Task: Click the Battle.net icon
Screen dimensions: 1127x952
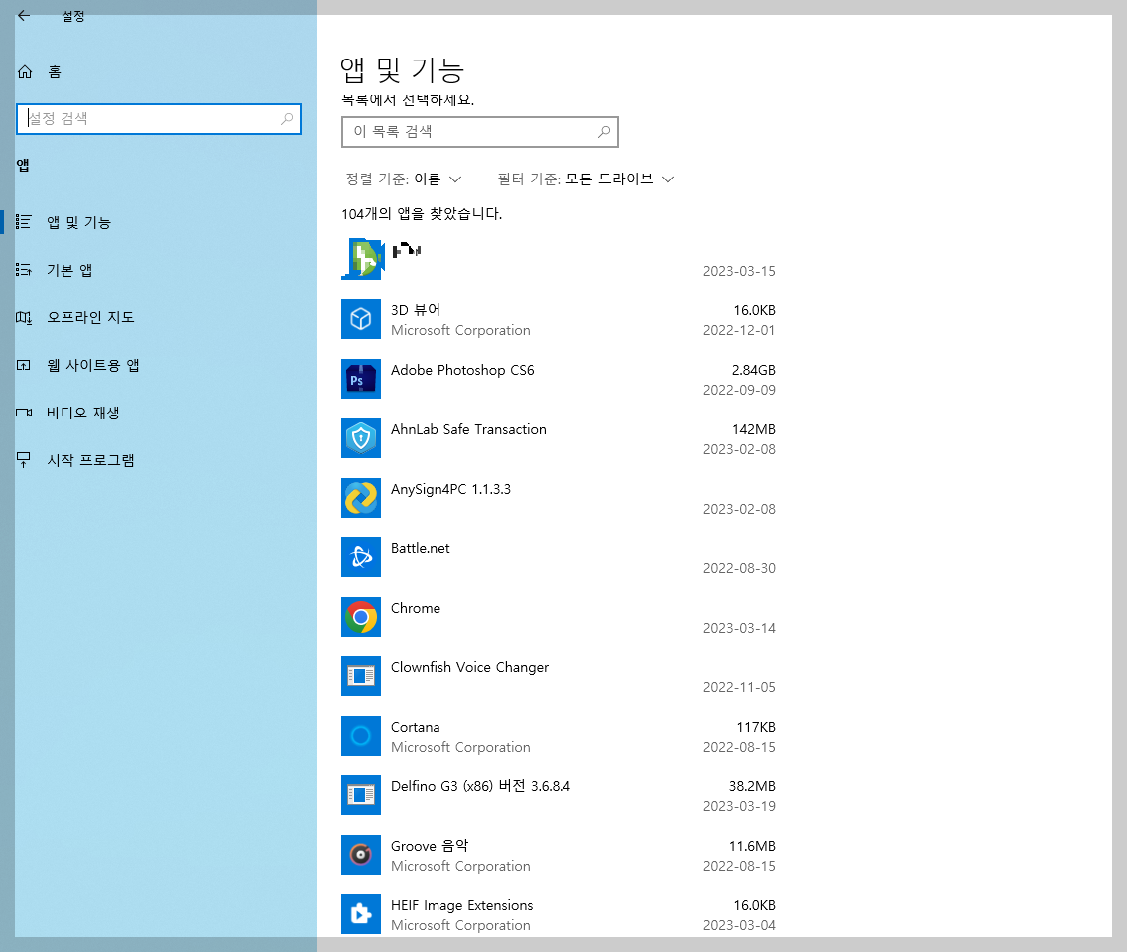Action: coord(361,557)
